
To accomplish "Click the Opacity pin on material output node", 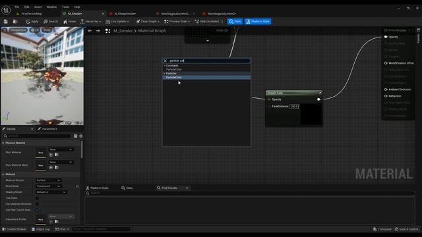I will click(x=386, y=37).
